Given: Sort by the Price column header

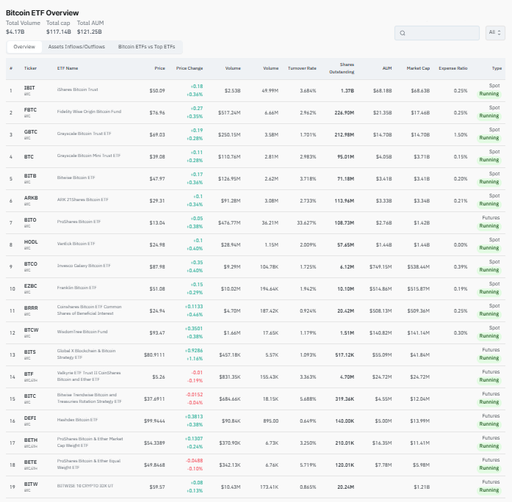Looking at the screenshot, I should [x=159, y=68].
